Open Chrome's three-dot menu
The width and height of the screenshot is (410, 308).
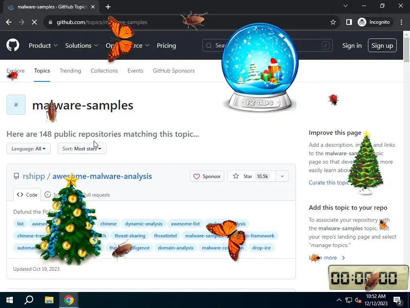pyautogui.click(x=401, y=22)
